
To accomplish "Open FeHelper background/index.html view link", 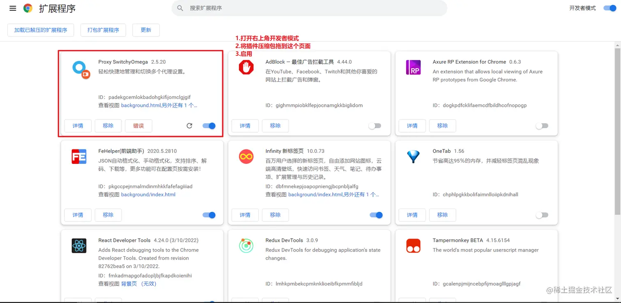I will pyautogui.click(x=148, y=195).
